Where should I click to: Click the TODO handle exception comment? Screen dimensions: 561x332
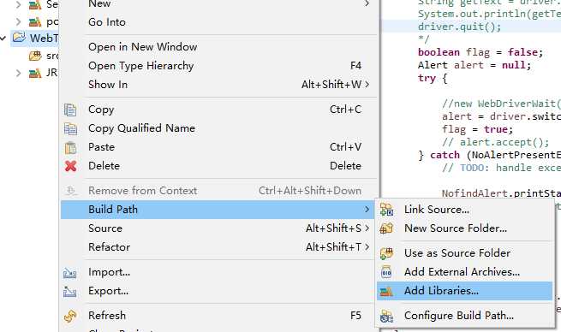pyautogui.click(x=501, y=168)
